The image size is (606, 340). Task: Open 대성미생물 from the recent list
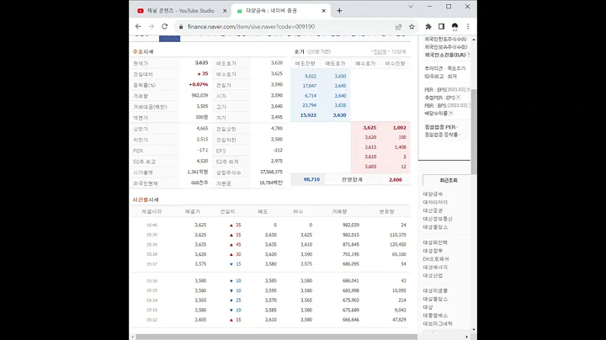pyautogui.click(x=435, y=290)
